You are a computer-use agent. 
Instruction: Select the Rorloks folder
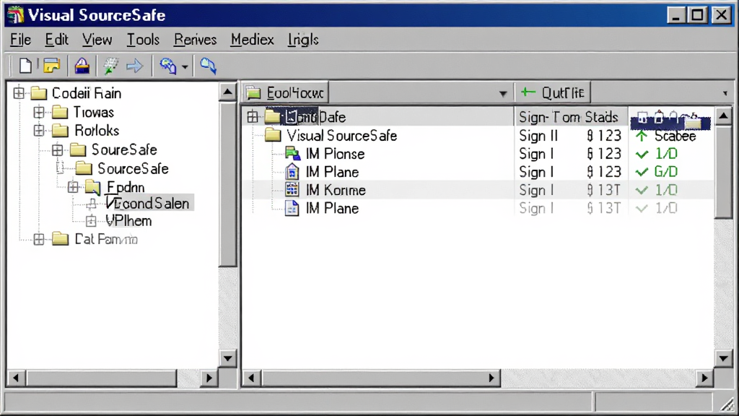(x=97, y=131)
